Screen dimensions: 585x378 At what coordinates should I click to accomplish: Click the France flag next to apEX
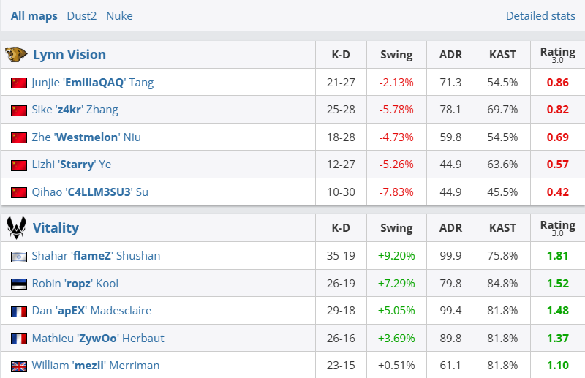[x=19, y=311]
